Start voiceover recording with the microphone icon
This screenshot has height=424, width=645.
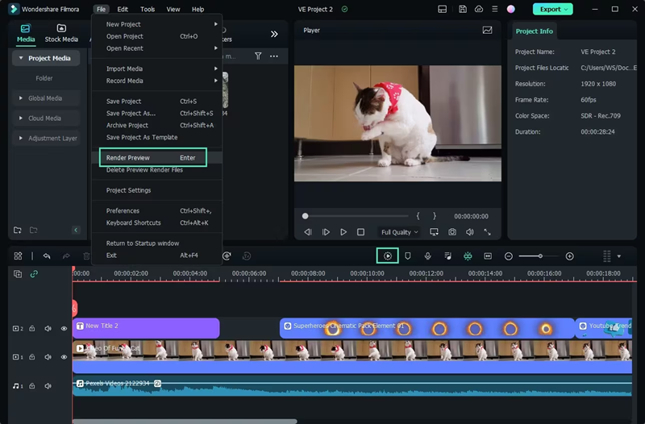427,256
